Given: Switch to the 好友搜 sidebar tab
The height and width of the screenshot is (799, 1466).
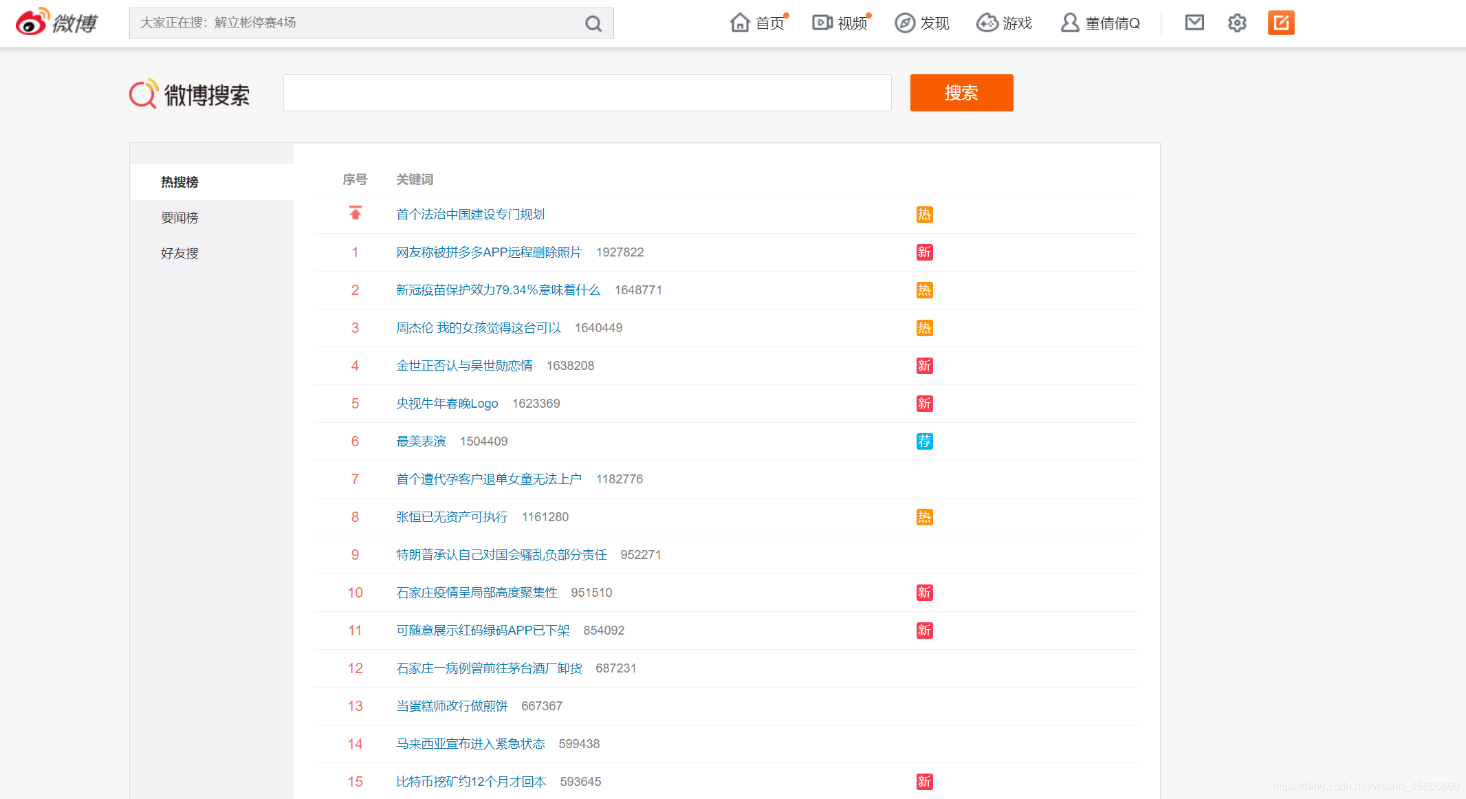Looking at the screenshot, I should 179,254.
